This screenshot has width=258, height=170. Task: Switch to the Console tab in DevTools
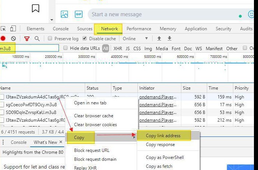tap(60, 29)
